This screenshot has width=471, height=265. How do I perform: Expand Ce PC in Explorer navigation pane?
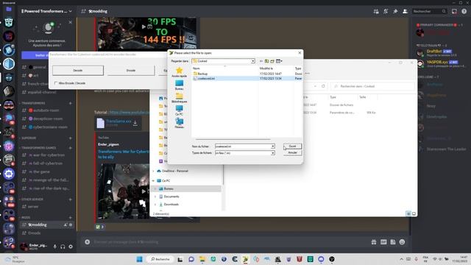[154, 181]
